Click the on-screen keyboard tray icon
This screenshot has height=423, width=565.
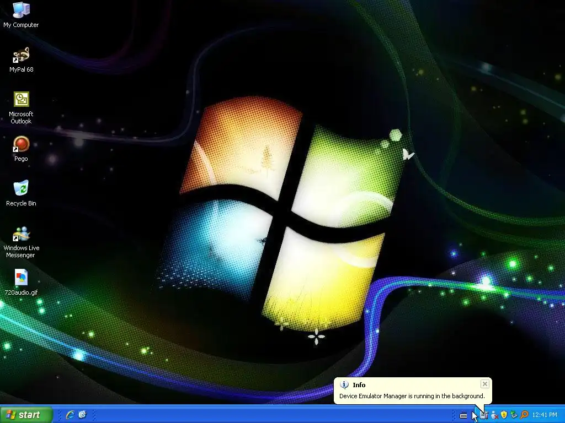click(x=463, y=415)
